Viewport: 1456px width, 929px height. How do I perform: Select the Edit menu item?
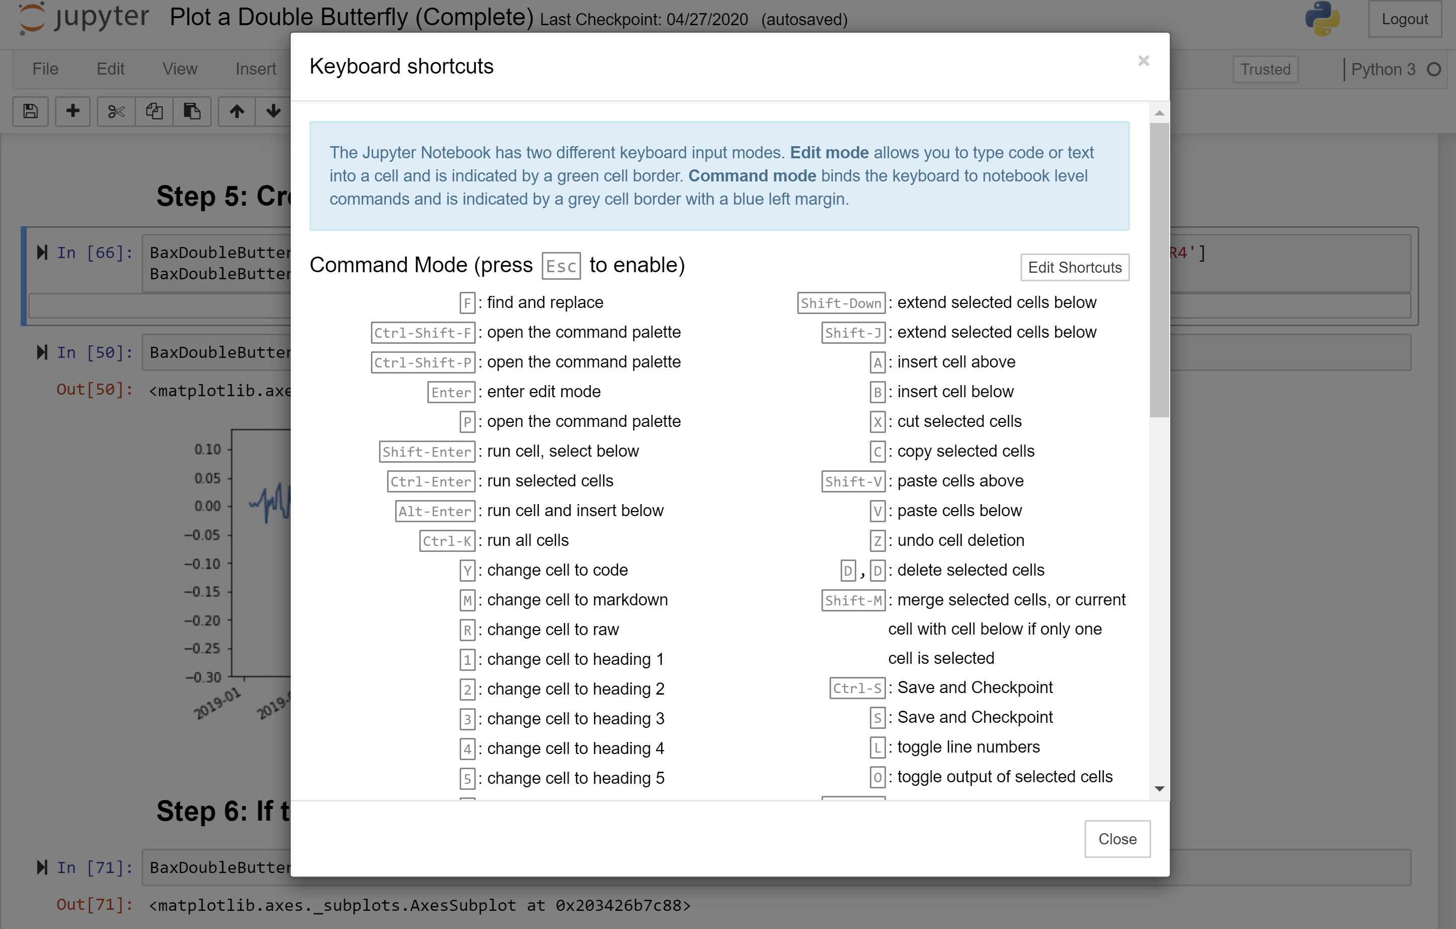(x=110, y=68)
